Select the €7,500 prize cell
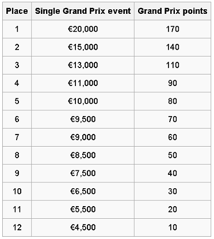214x239 pixels. pyautogui.click(x=83, y=173)
